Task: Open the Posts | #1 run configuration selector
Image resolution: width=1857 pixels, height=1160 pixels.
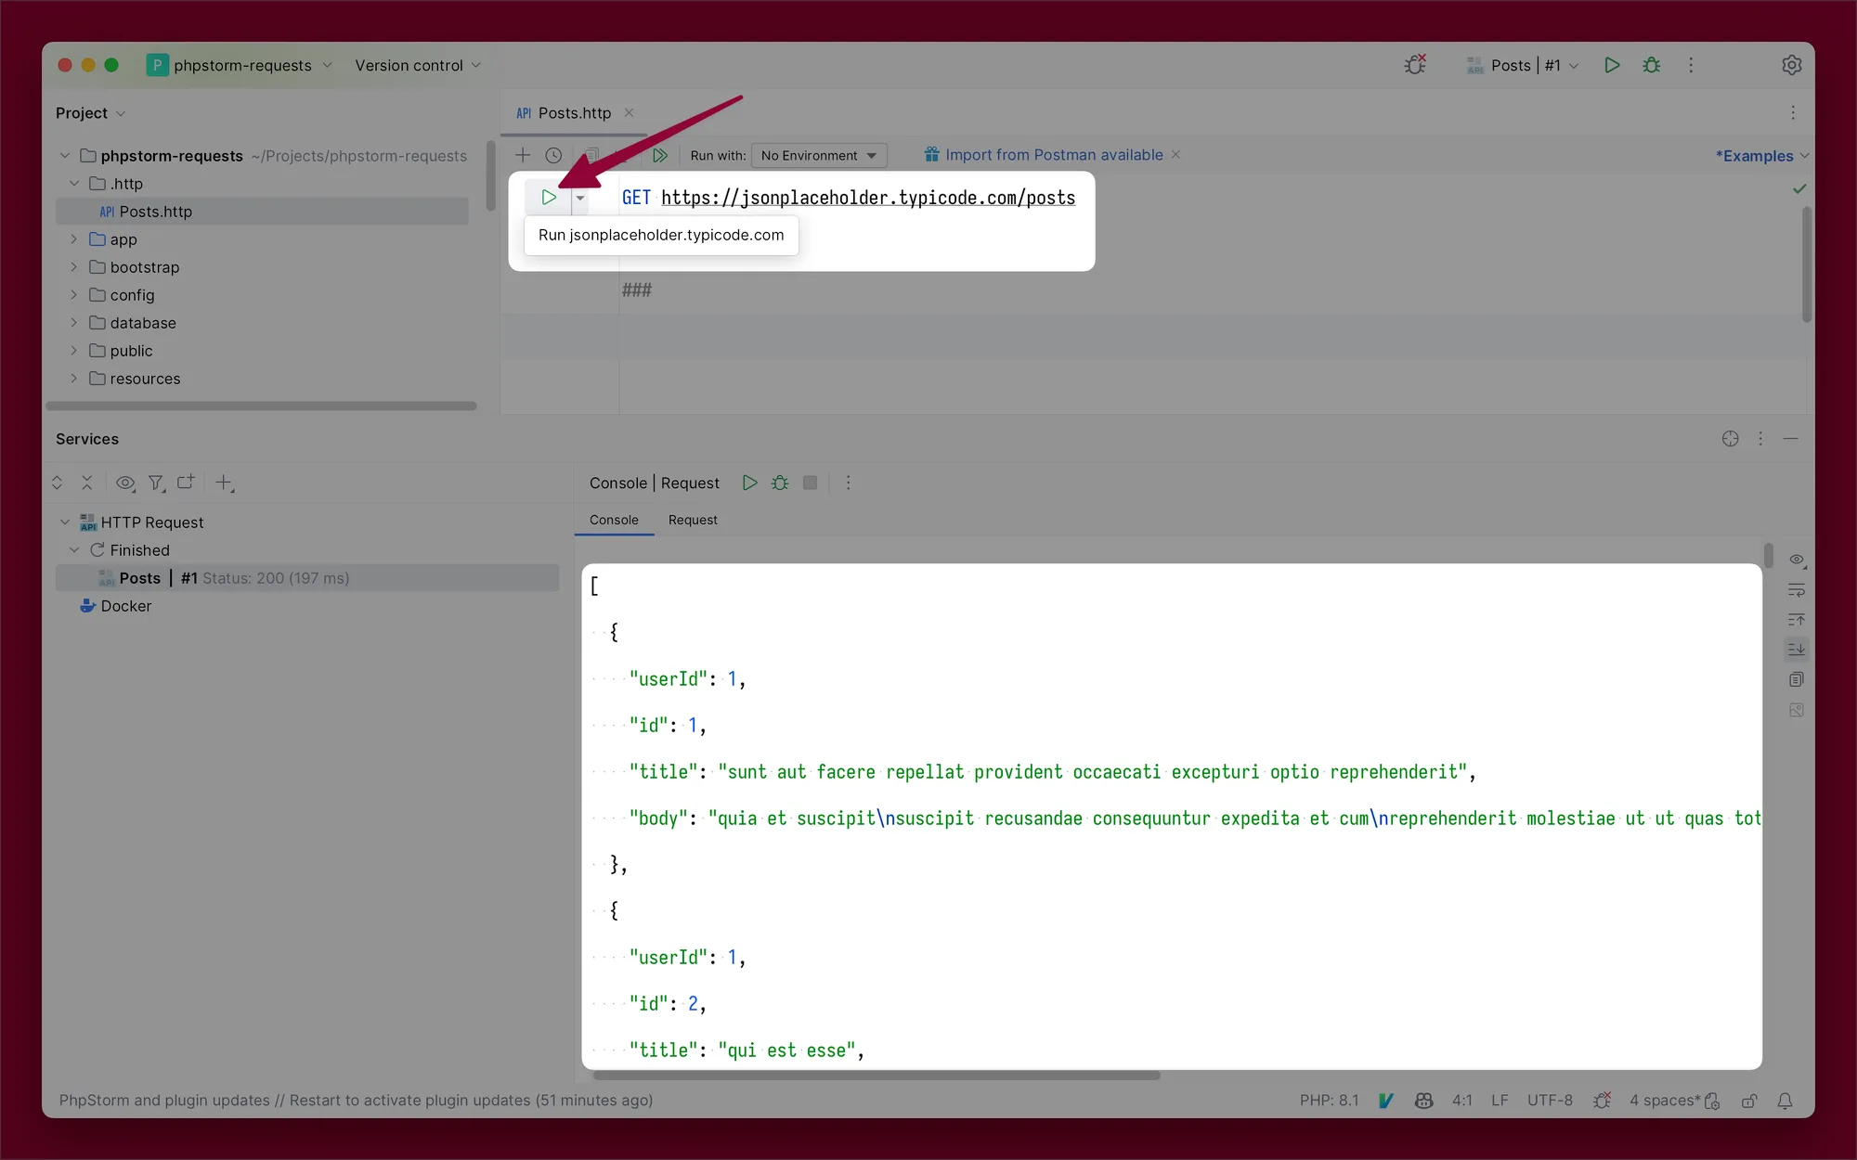Action: [x=1523, y=65]
